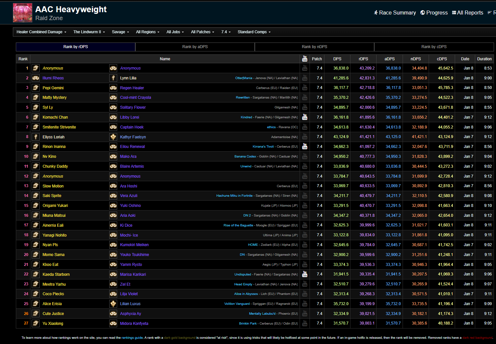
Task: Click the job icon next to Nv Kino
Action: coord(36,157)
